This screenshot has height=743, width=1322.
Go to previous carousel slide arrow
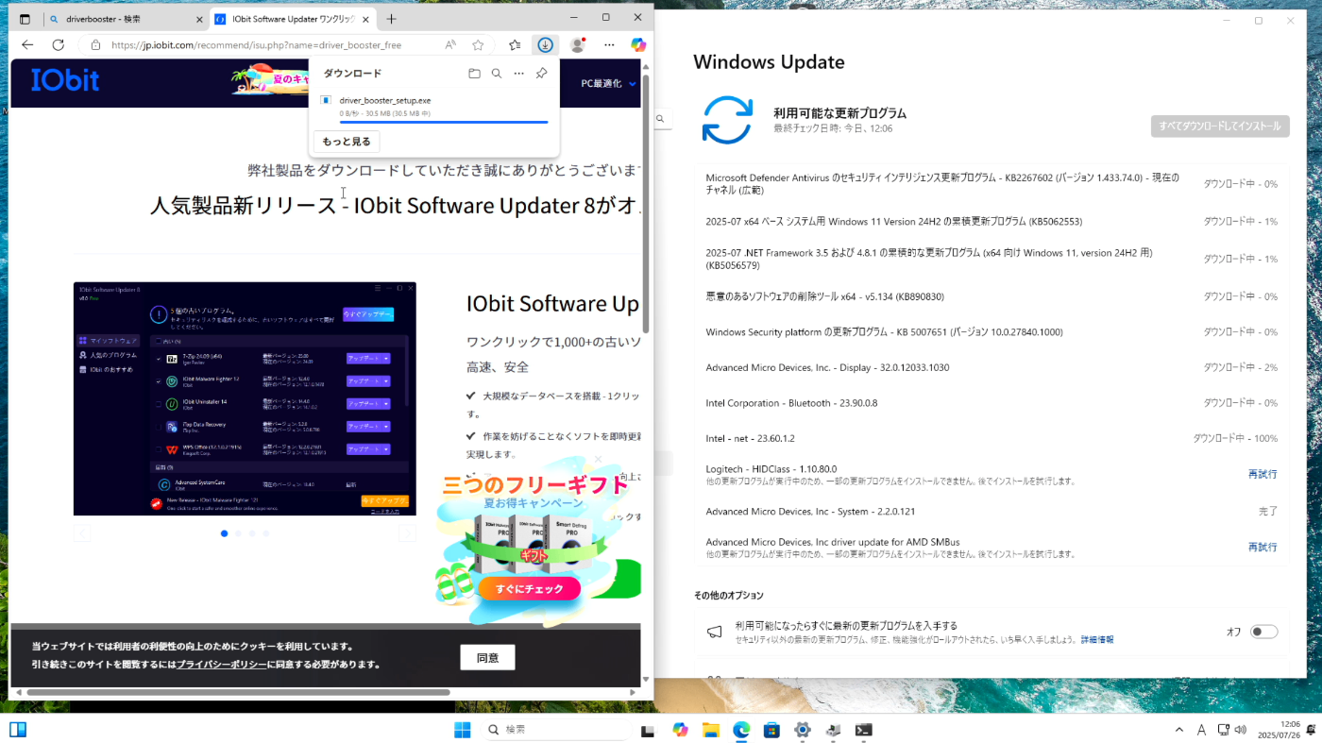tap(82, 533)
